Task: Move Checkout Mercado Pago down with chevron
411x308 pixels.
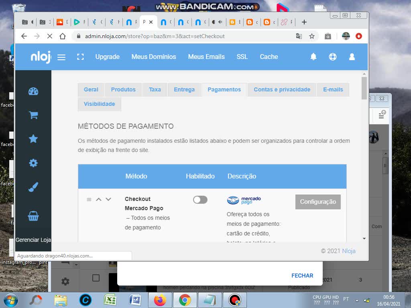Action: coord(108,199)
